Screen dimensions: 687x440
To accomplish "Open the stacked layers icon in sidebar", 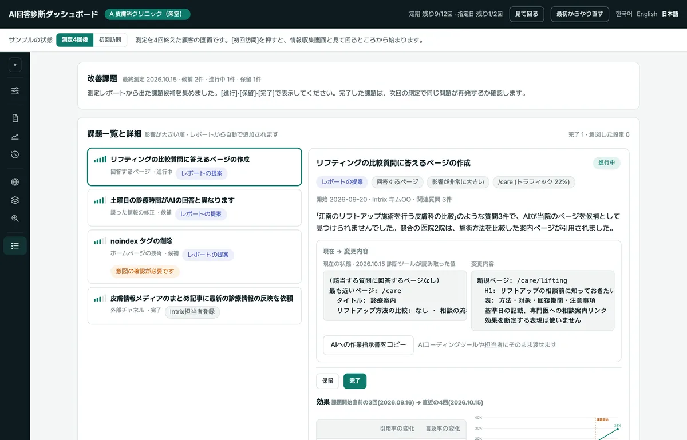I will tap(15, 200).
